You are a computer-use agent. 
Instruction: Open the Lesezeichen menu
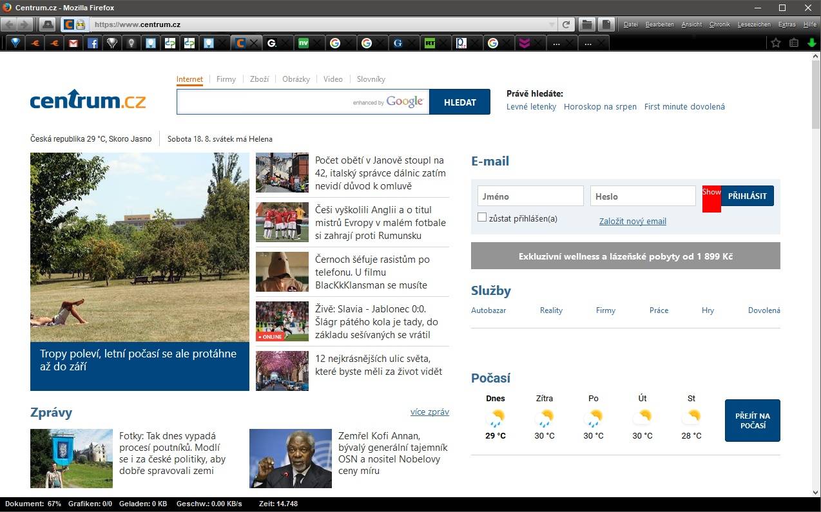point(754,24)
